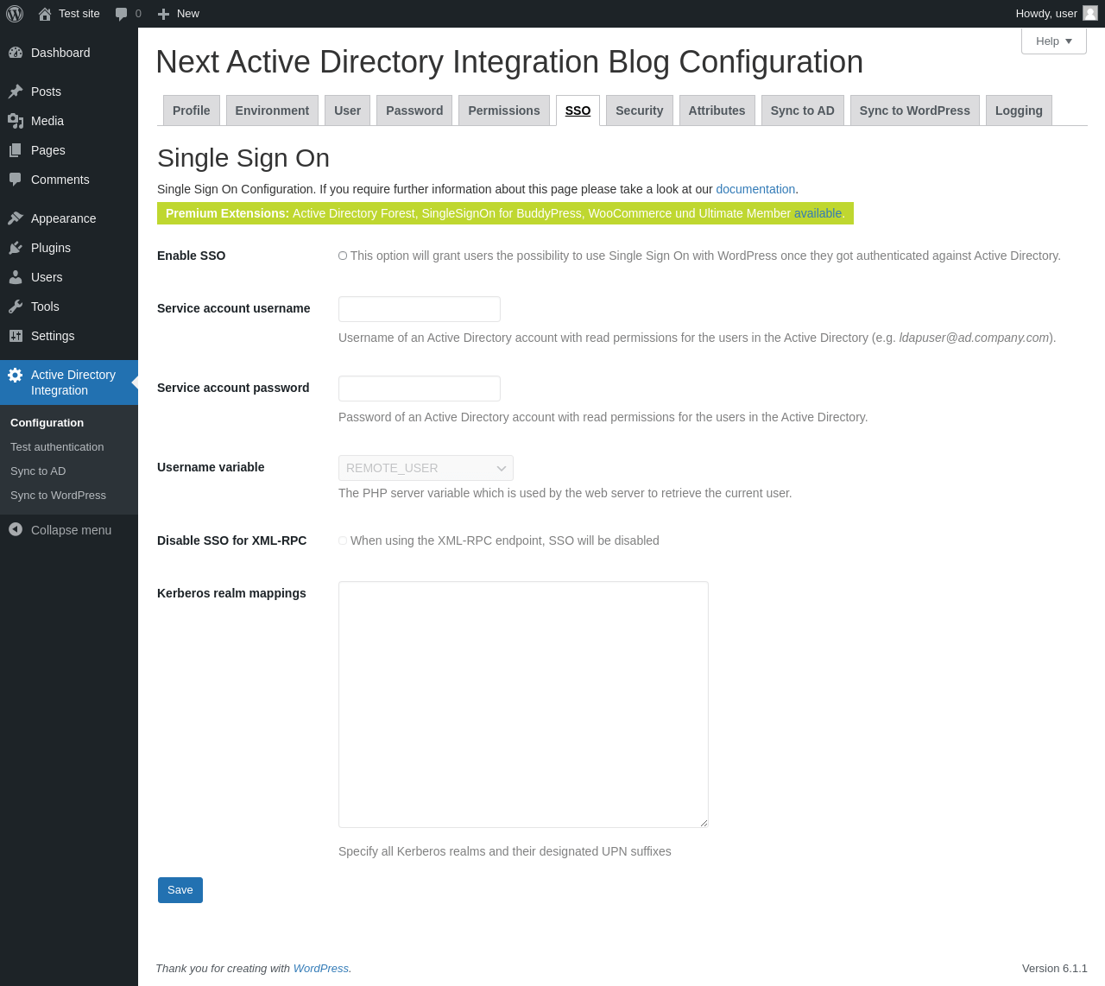Toggle Disable SSO for XML-RPC checkbox
The image size is (1105, 986).
(343, 540)
